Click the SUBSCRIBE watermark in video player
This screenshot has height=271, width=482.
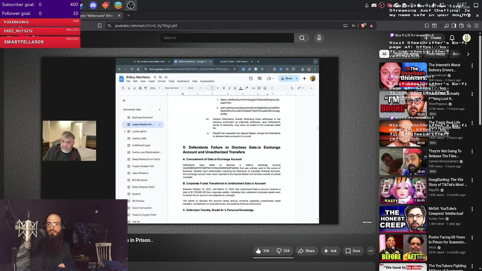tap(367, 222)
